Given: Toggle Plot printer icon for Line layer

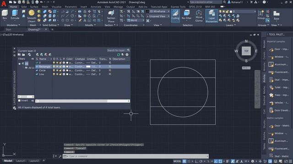Looking at the screenshot, I should 64,74.
